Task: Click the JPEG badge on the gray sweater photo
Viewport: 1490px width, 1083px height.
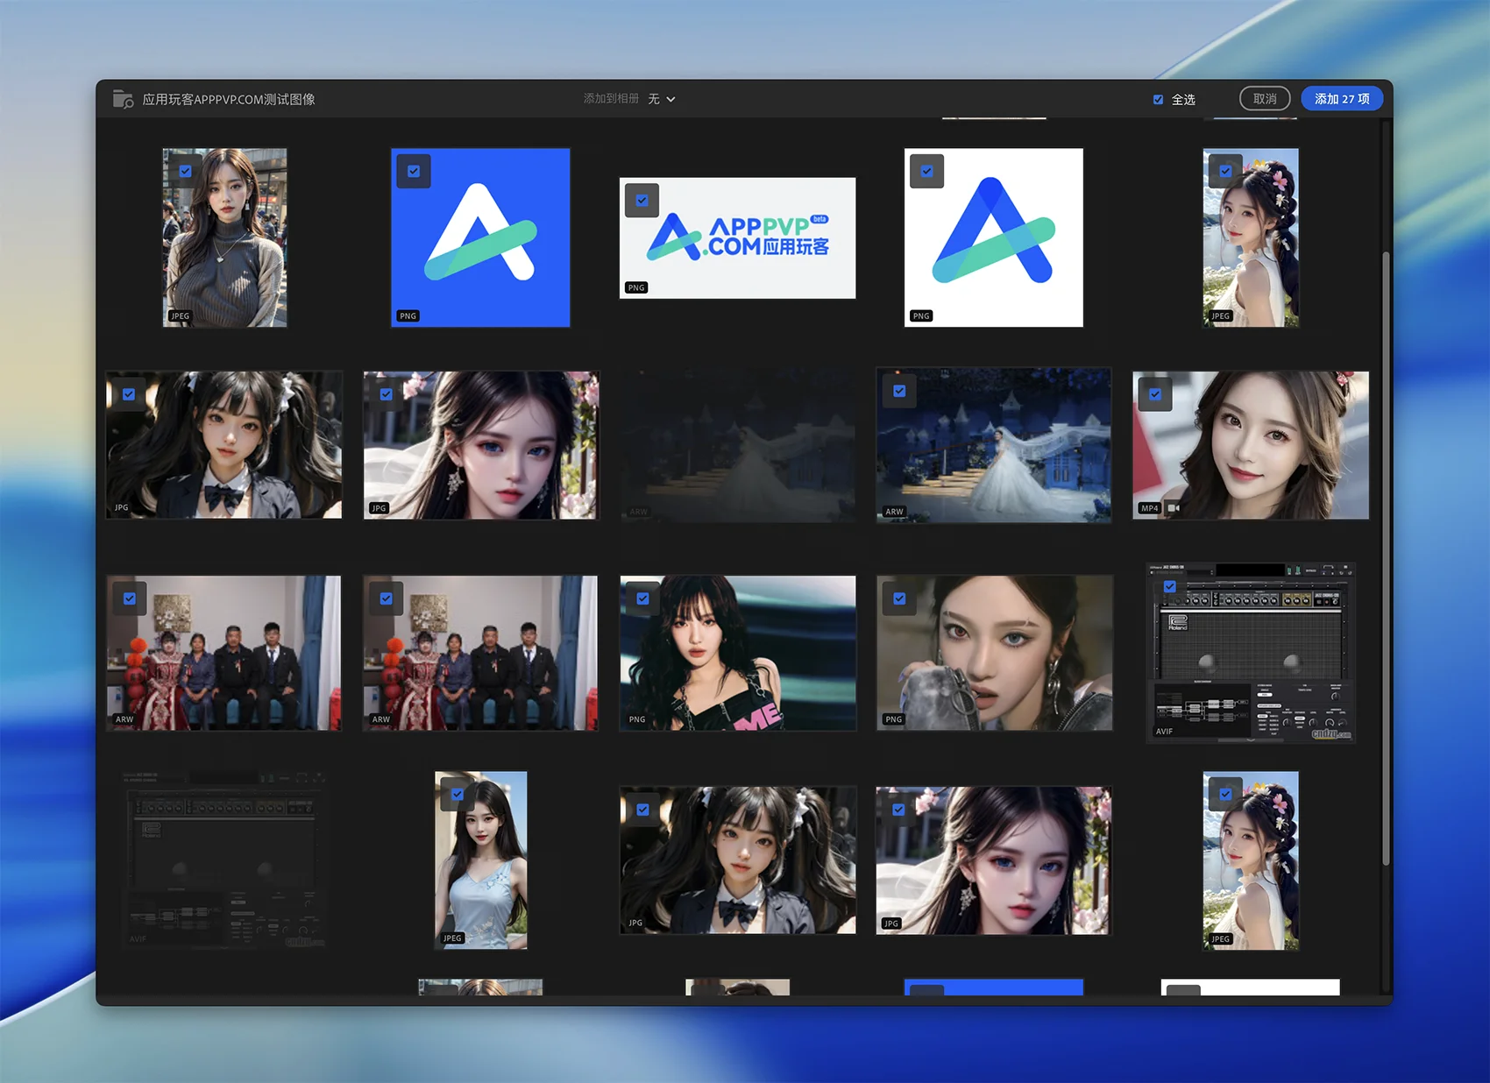Action: [x=180, y=316]
